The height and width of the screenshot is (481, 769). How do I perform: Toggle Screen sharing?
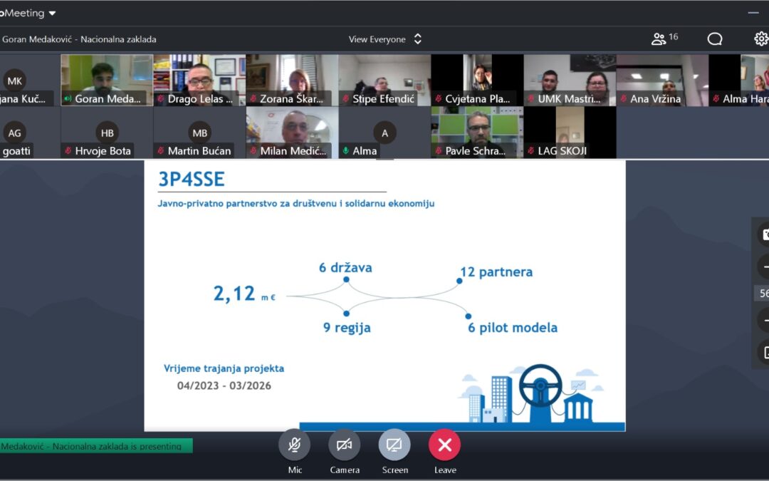tap(394, 445)
